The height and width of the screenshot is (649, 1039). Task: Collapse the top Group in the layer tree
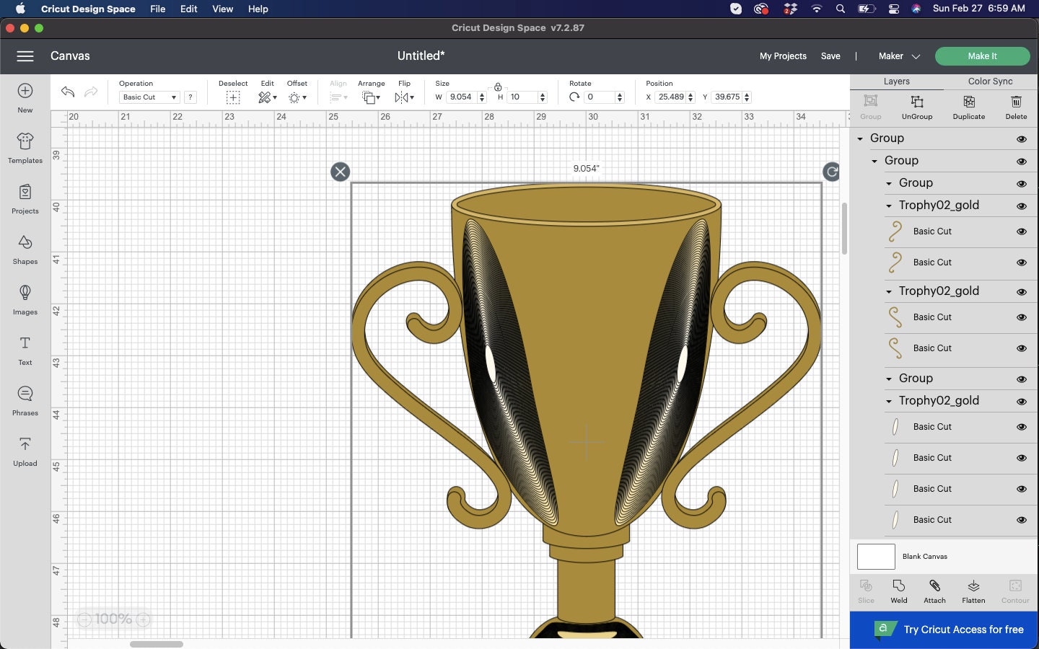[860, 138]
